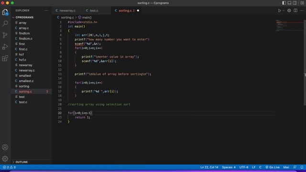Open the Source Control view
This screenshot has width=306, height=172.
5,35
